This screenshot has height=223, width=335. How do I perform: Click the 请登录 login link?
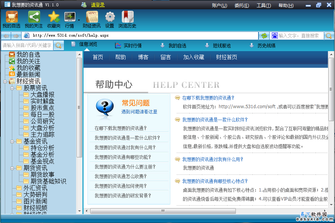[98, 5]
